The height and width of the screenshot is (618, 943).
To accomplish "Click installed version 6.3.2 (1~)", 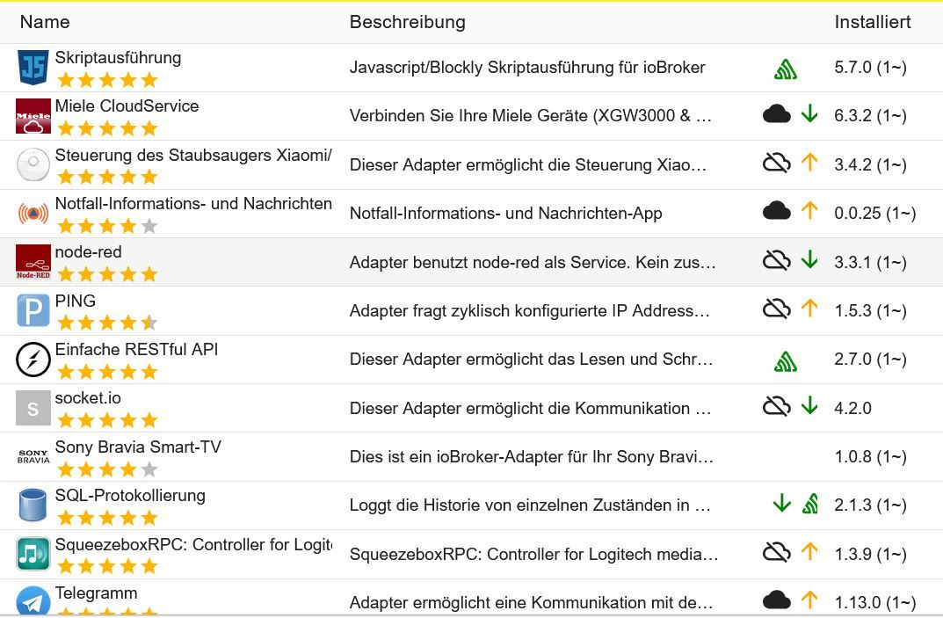I will pyautogui.click(x=870, y=115).
